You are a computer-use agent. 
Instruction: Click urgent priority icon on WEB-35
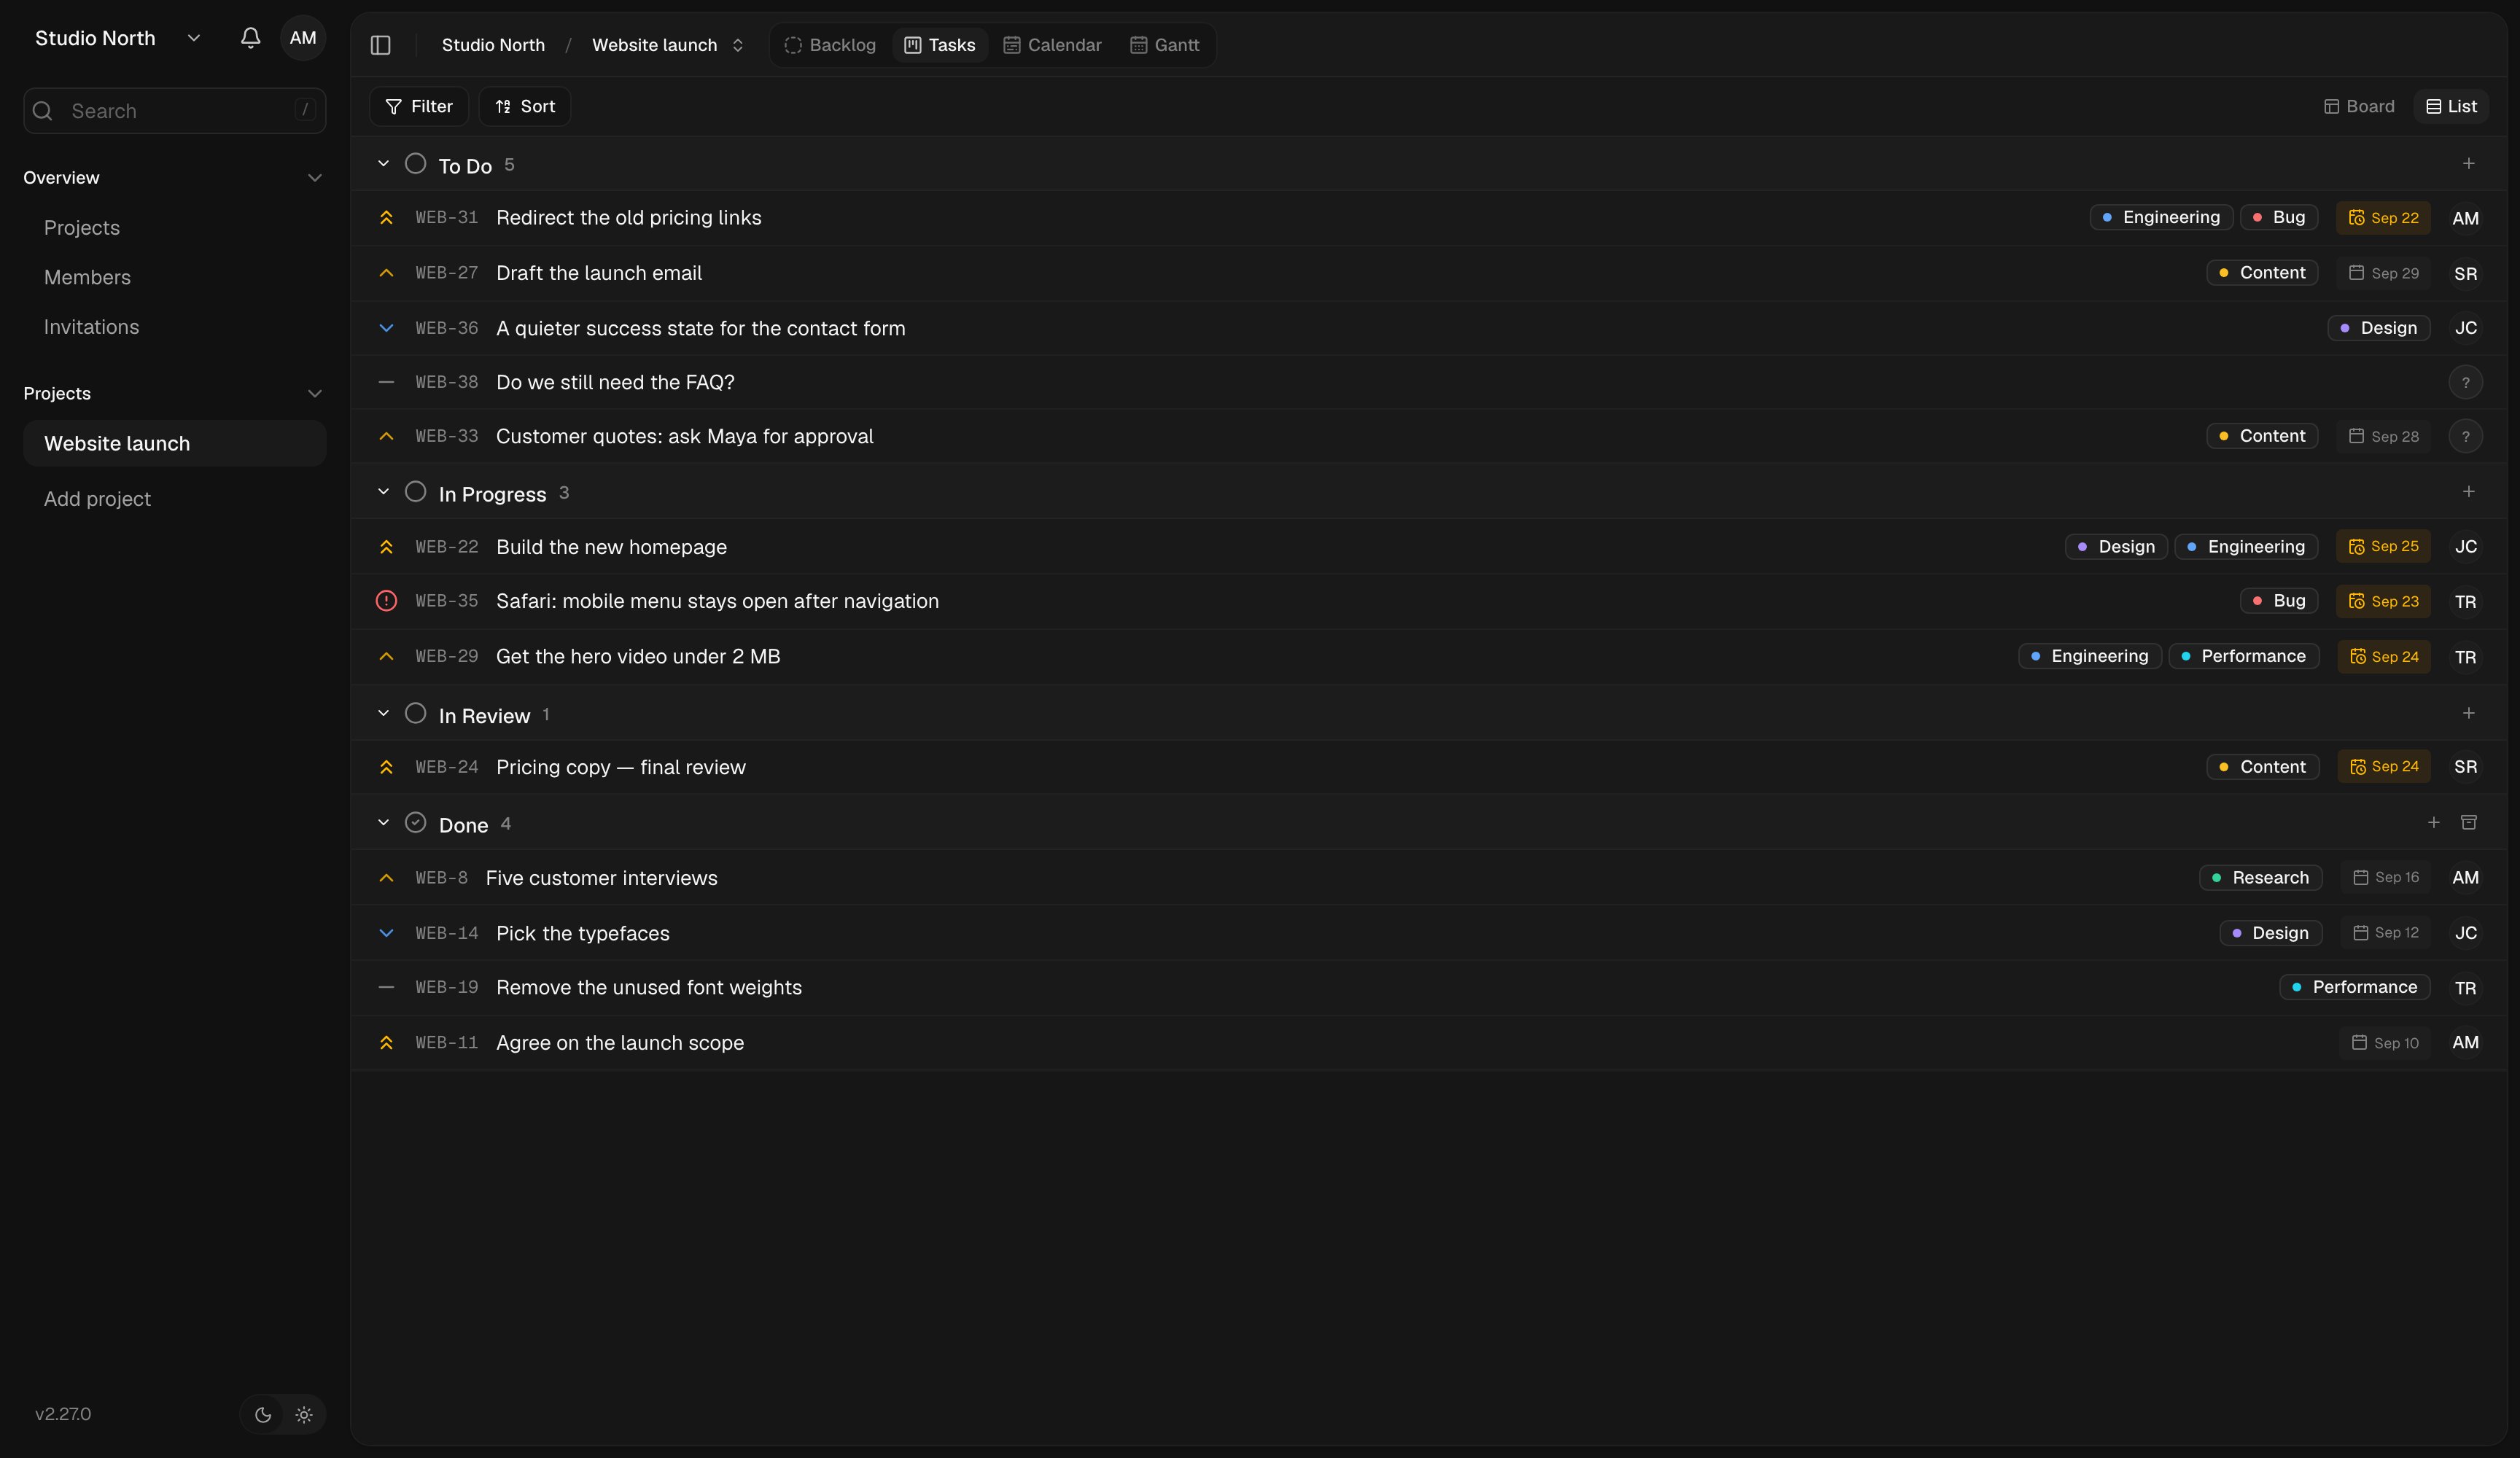[386, 601]
